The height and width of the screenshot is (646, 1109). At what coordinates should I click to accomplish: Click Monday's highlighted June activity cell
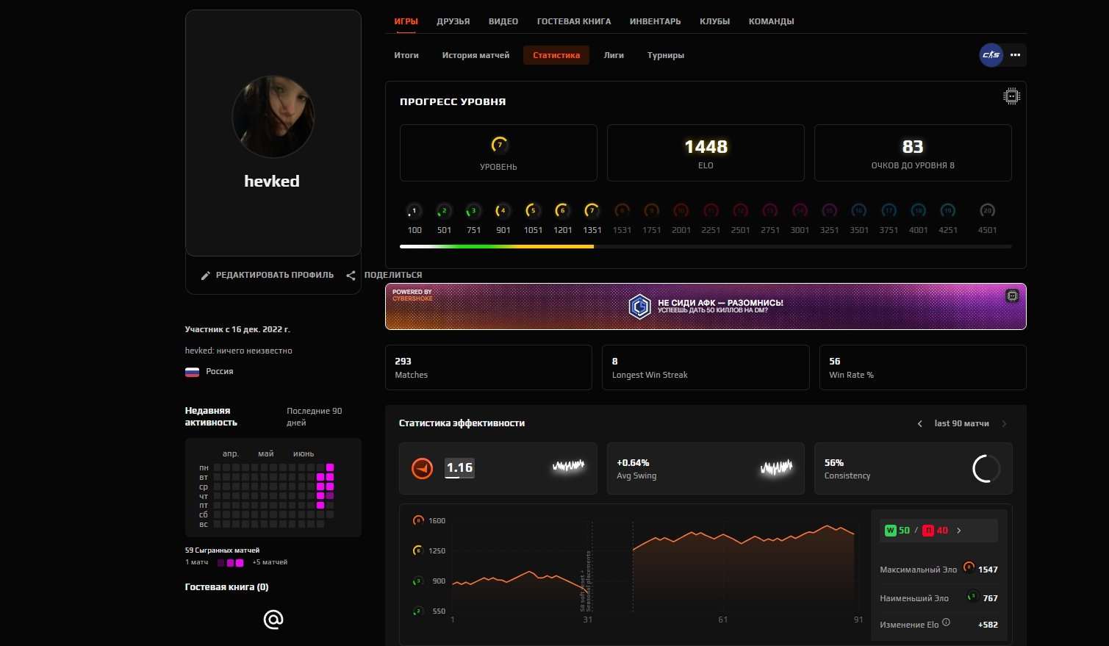pos(330,467)
